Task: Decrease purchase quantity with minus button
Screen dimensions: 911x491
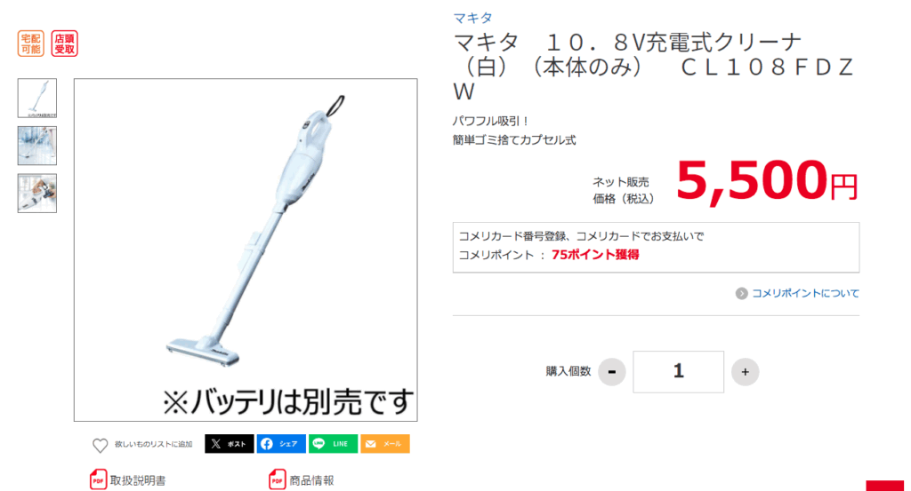Action: pyautogui.click(x=612, y=372)
